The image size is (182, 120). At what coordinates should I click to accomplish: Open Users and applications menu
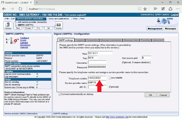pyautogui.click(x=59, y=18)
